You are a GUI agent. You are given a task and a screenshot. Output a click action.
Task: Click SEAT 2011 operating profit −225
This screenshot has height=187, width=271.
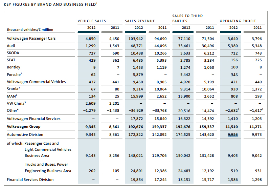tap(257, 60)
